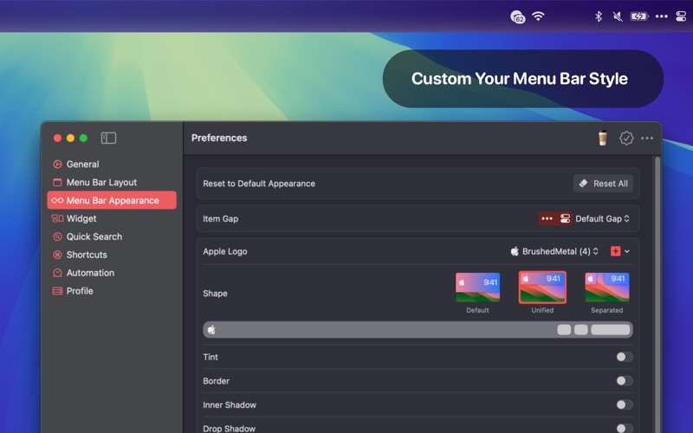Turn on the Inner Shadow switch
The height and width of the screenshot is (433, 693).
point(624,404)
